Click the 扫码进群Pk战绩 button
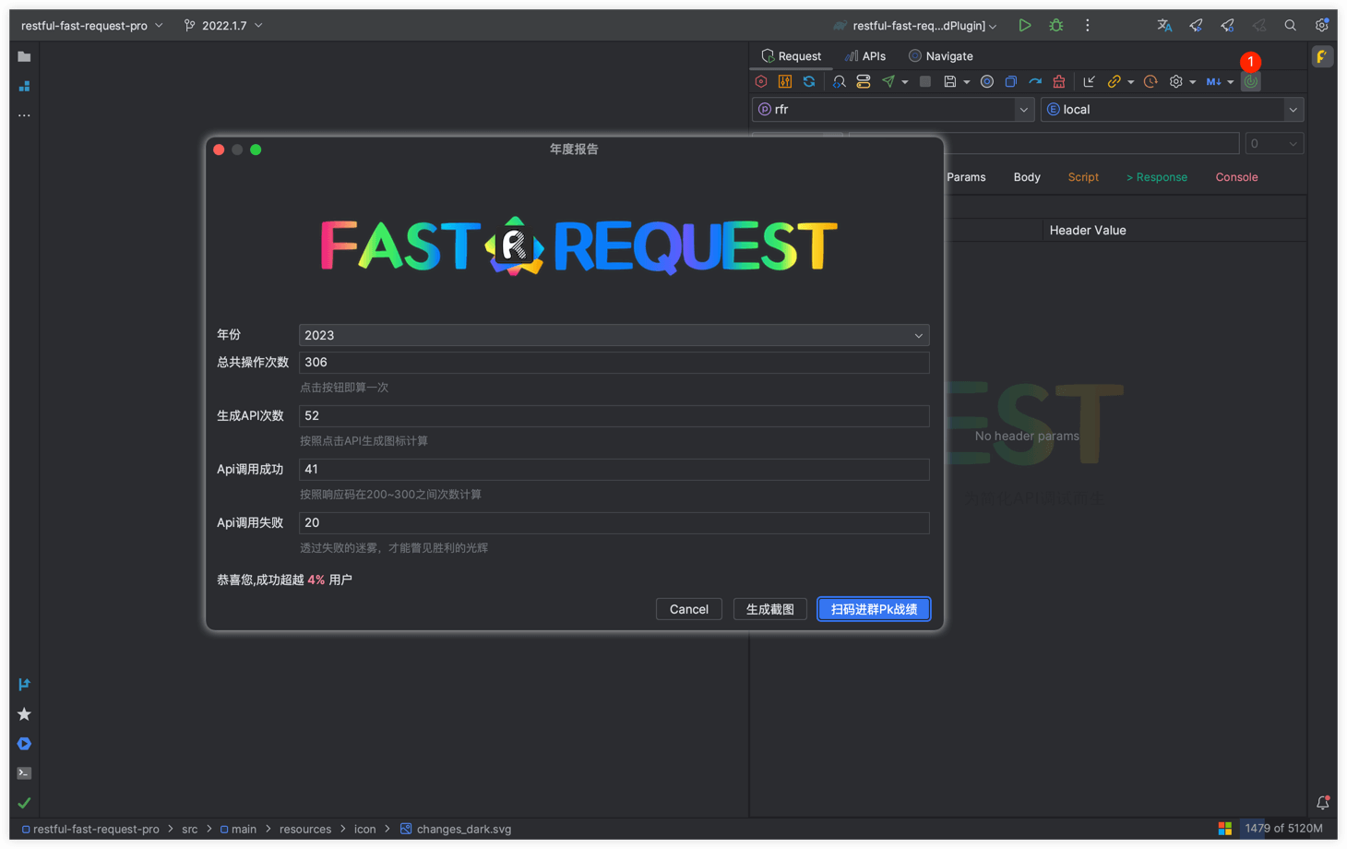 coord(873,609)
